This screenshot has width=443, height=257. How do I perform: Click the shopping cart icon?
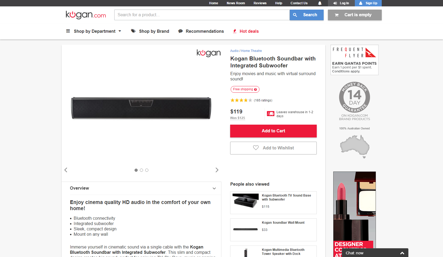(x=337, y=15)
